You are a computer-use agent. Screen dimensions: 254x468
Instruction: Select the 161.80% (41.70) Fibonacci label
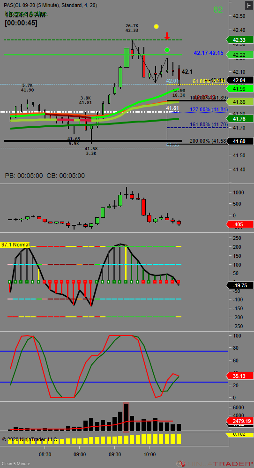(x=209, y=125)
